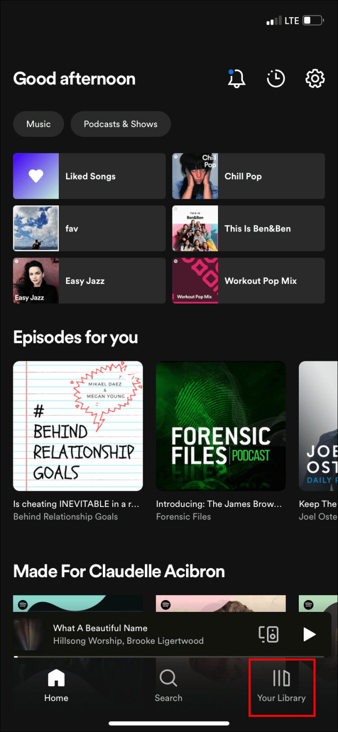Tap the Workout Pop Mix cover art
The width and height of the screenshot is (338, 732).
[x=195, y=280]
